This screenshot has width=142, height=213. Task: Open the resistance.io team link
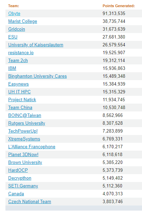[21, 53]
